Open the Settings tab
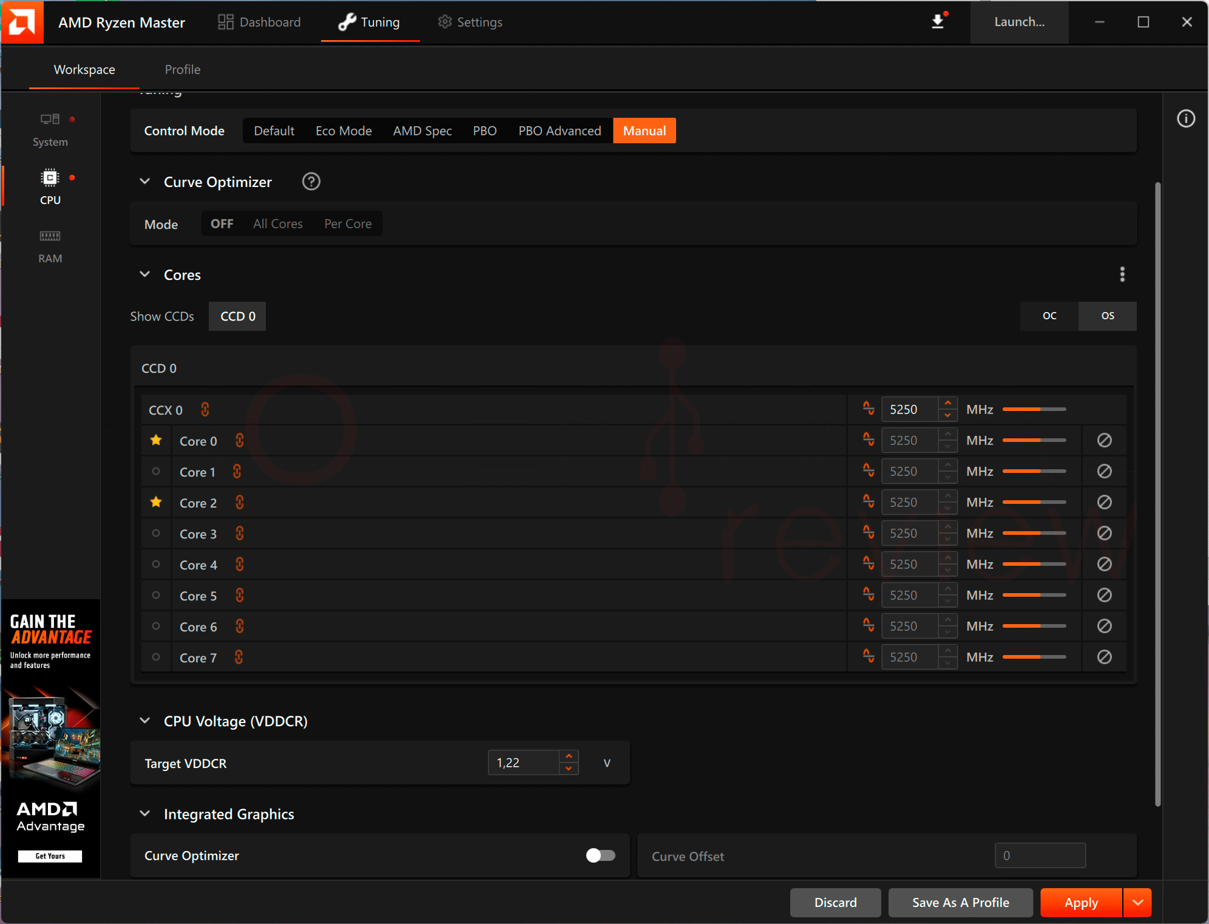The height and width of the screenshot is (924, 1209). pyautogui.click(x=470, y=22)
